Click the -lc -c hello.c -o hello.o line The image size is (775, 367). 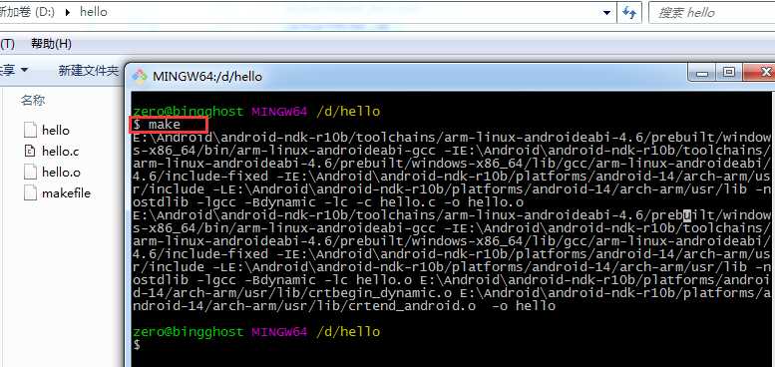[328, 202]
